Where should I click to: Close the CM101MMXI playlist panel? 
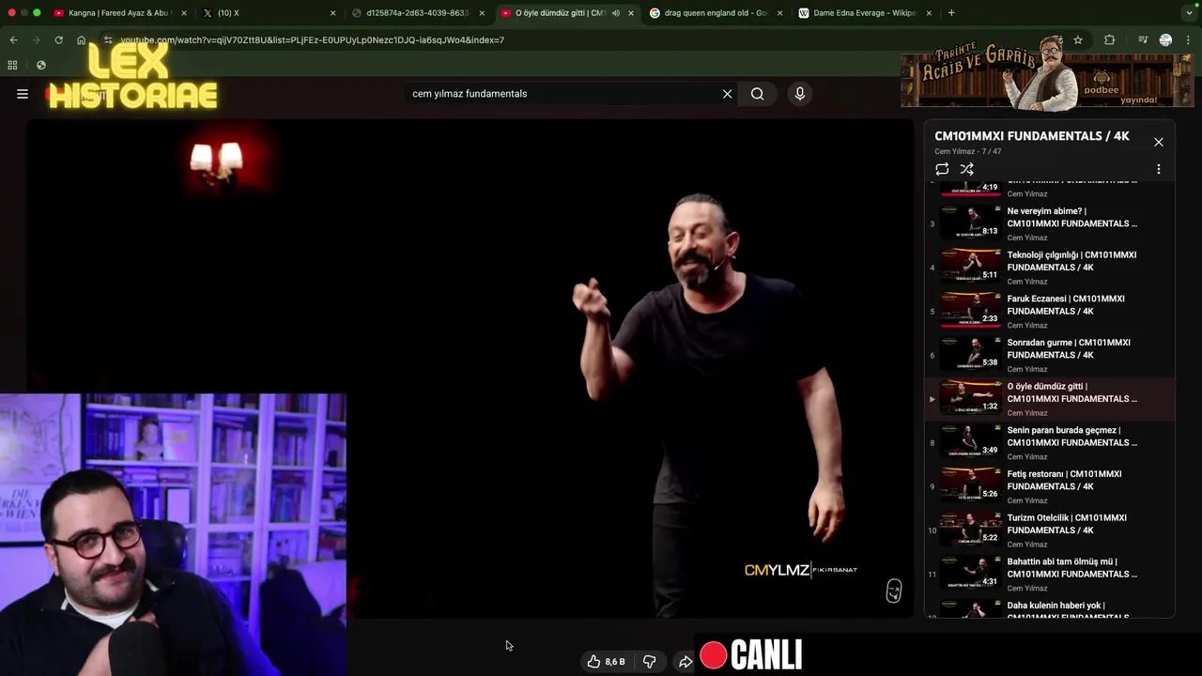pos(1159,142)
